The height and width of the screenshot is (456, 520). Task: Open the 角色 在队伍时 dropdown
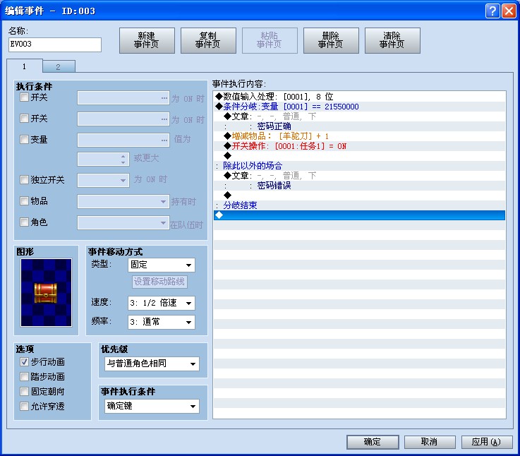click(x=123, y=222)
